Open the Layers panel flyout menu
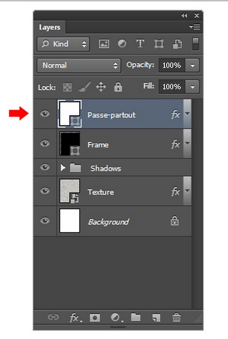Viewport: 228px width, 339px height. tap(195, 27)
